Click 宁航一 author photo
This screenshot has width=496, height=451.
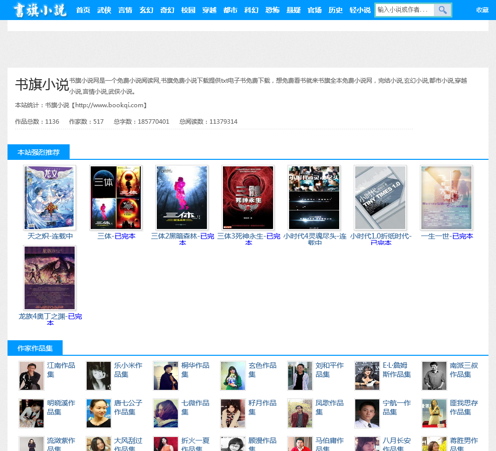click(367, 413)
